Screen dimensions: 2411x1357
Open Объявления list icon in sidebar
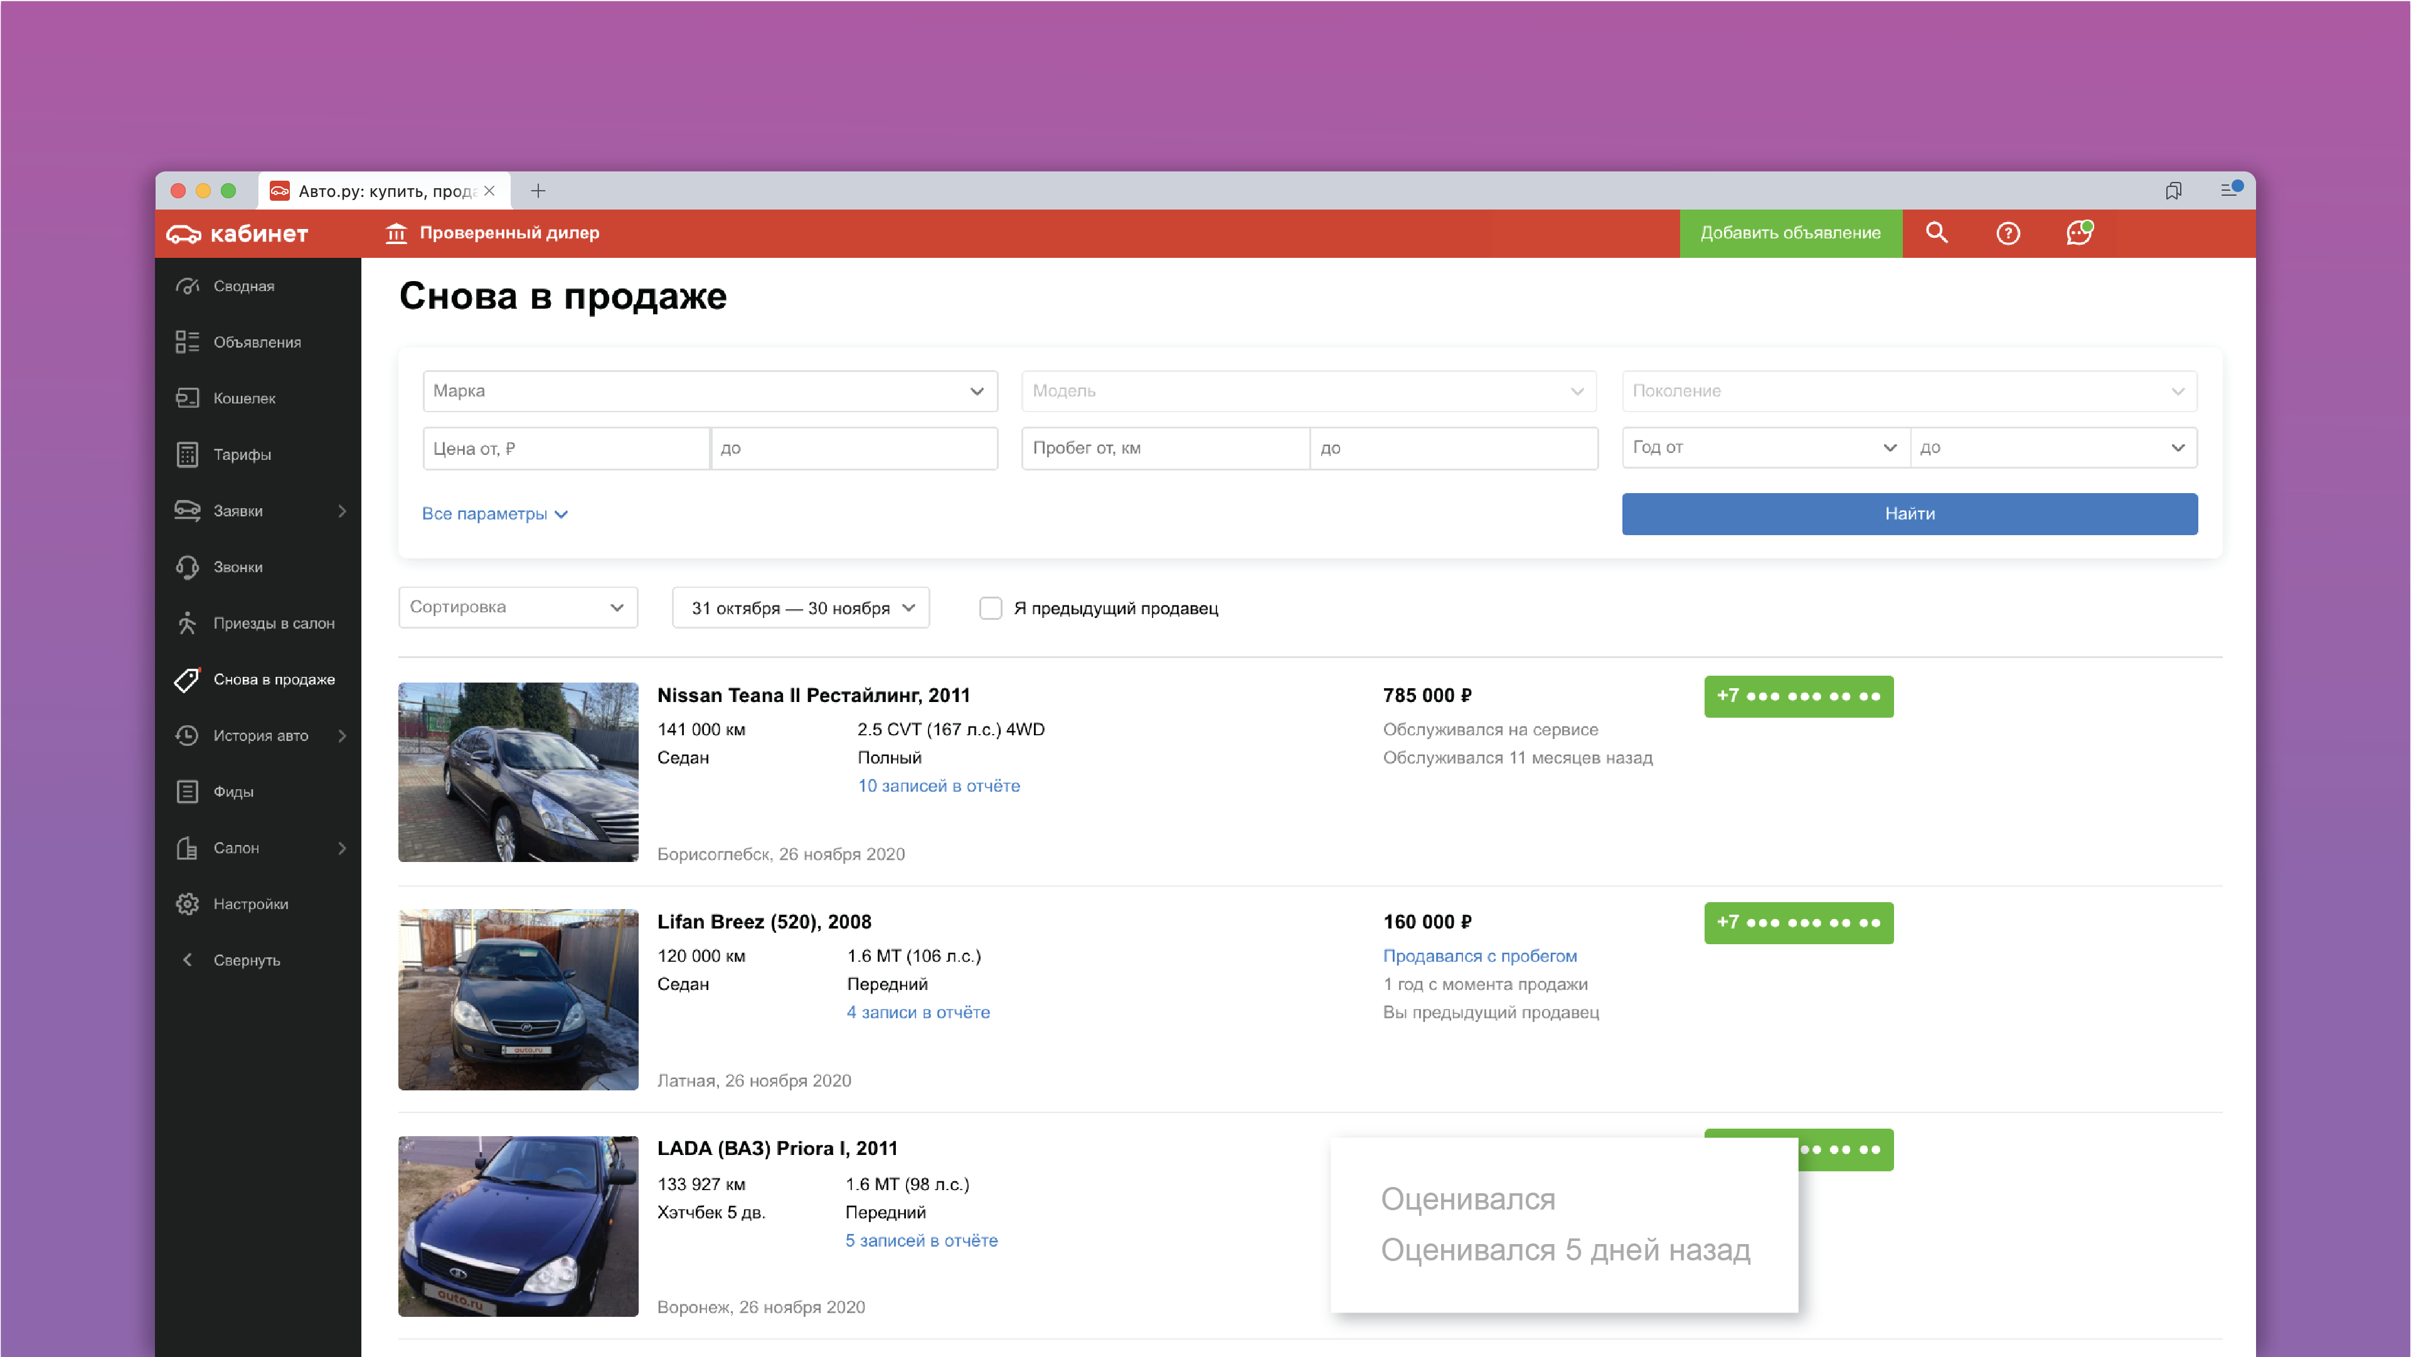tap(187, 343)
